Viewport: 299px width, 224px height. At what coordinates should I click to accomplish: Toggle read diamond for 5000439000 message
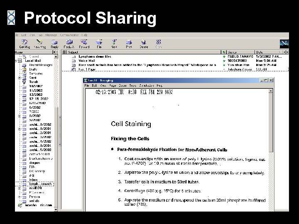[224, 61]
